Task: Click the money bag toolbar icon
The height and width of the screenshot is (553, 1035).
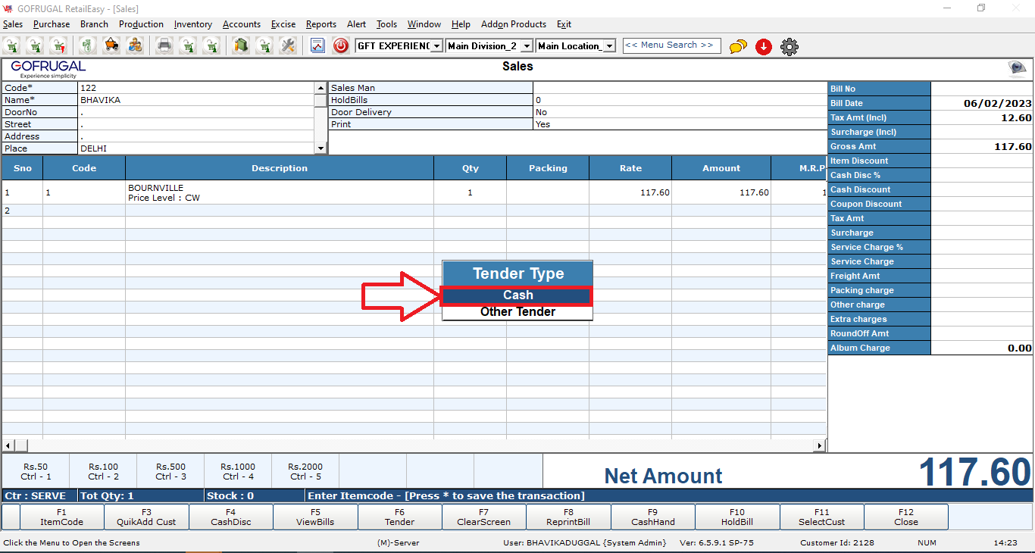Action: [88, 46]
